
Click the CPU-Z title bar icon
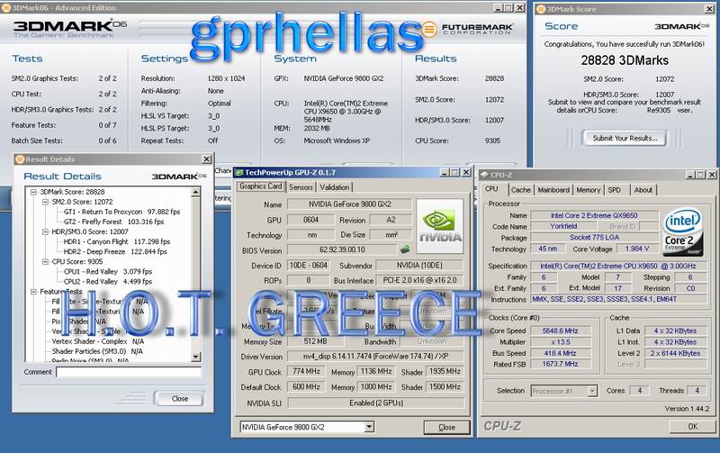[484, 175]
